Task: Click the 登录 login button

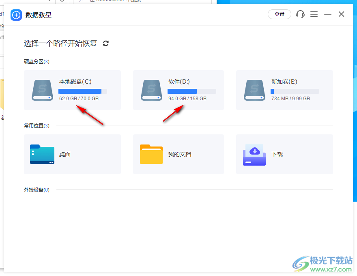Action: 280,14
